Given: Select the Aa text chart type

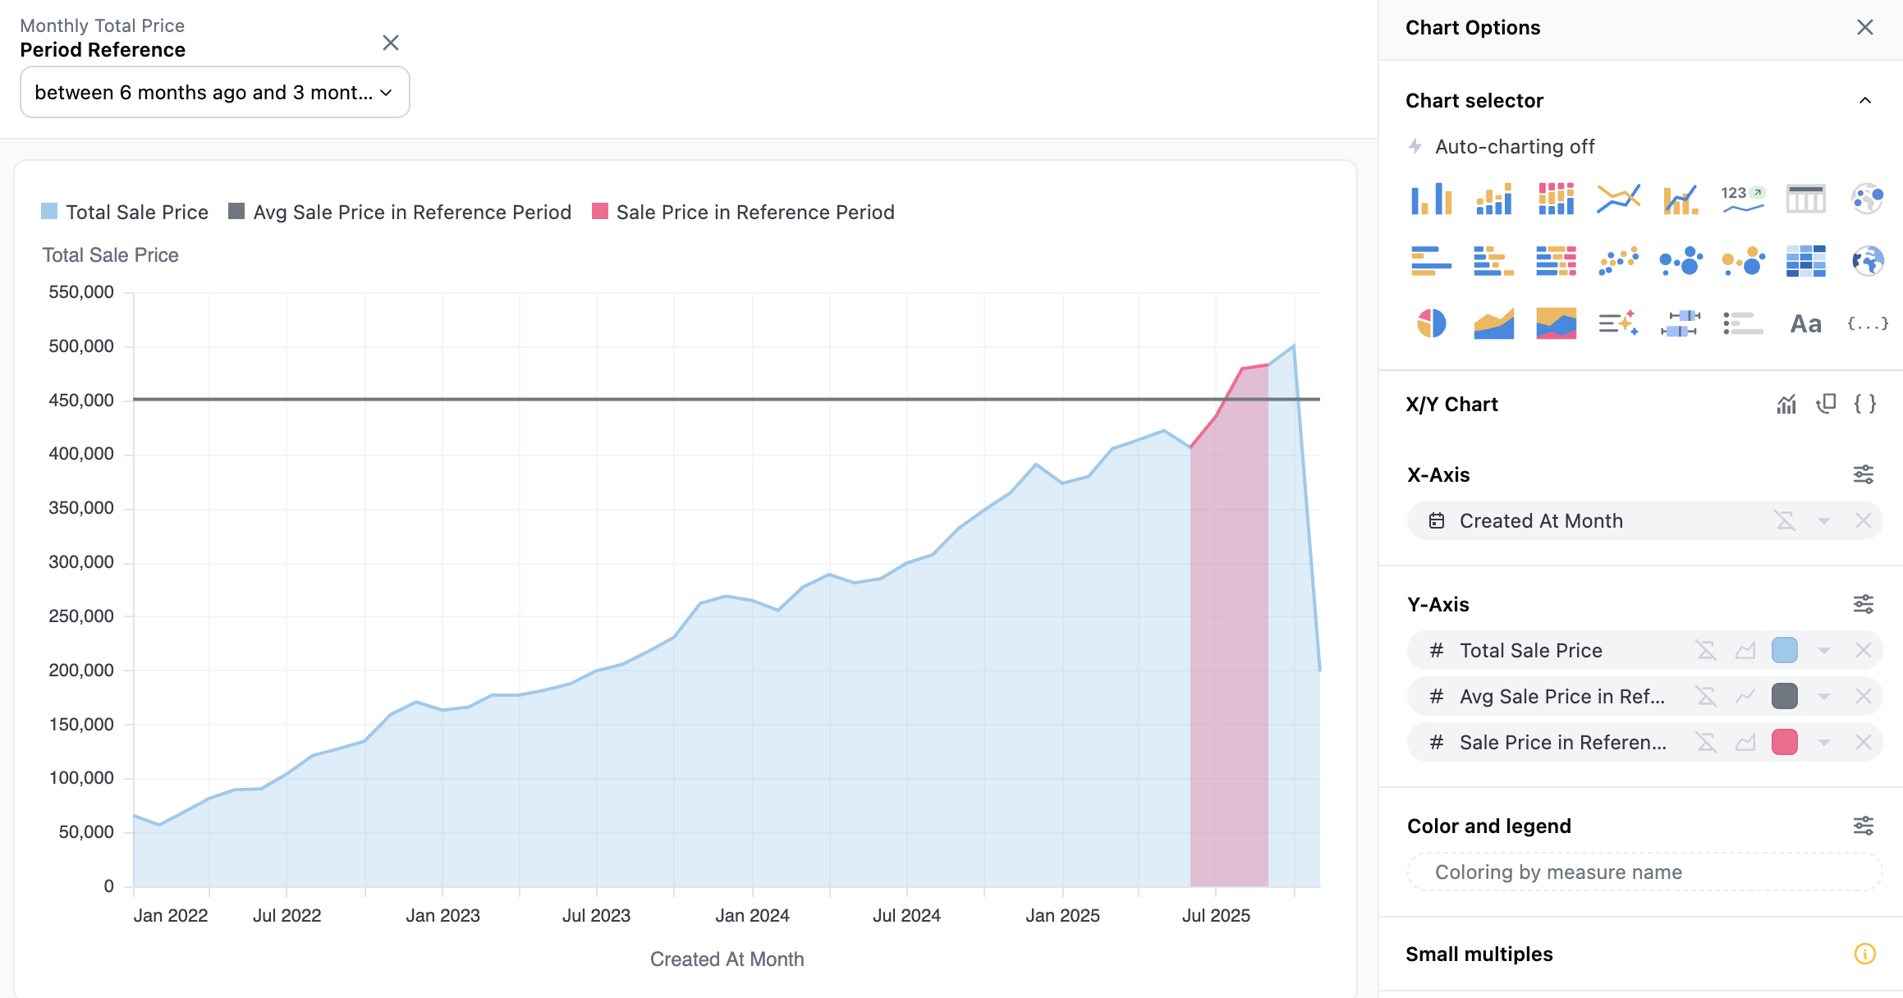Looking at the screenshot, I should click(1805, 323).
